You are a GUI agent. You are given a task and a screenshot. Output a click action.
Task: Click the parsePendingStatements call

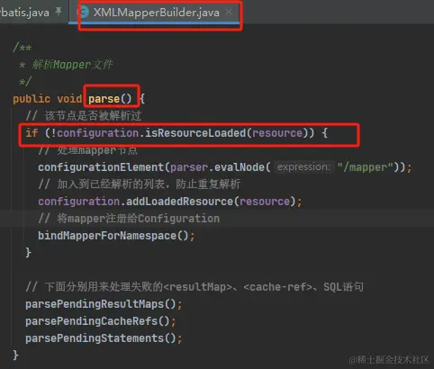click(95, 338)
